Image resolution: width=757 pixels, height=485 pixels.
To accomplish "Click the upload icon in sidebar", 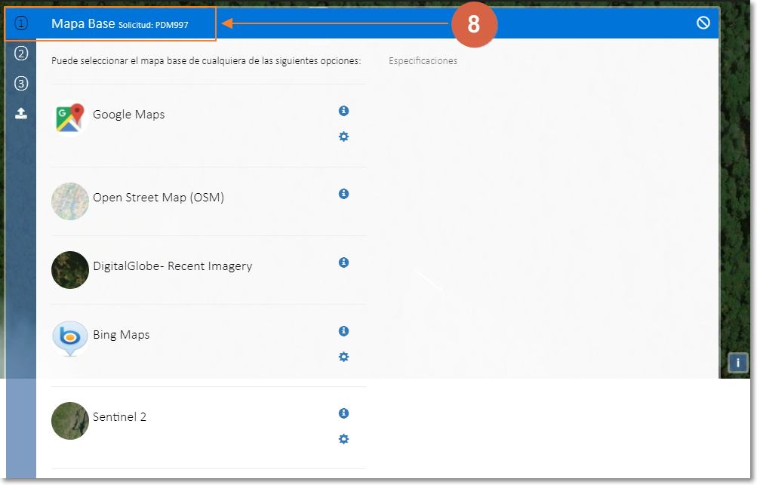I will pyautogui.click(x=21, y=114).
